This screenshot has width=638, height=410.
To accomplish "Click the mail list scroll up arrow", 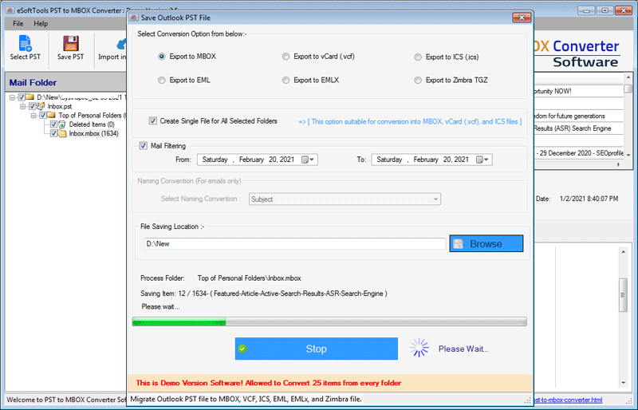I will coord(628,77).
